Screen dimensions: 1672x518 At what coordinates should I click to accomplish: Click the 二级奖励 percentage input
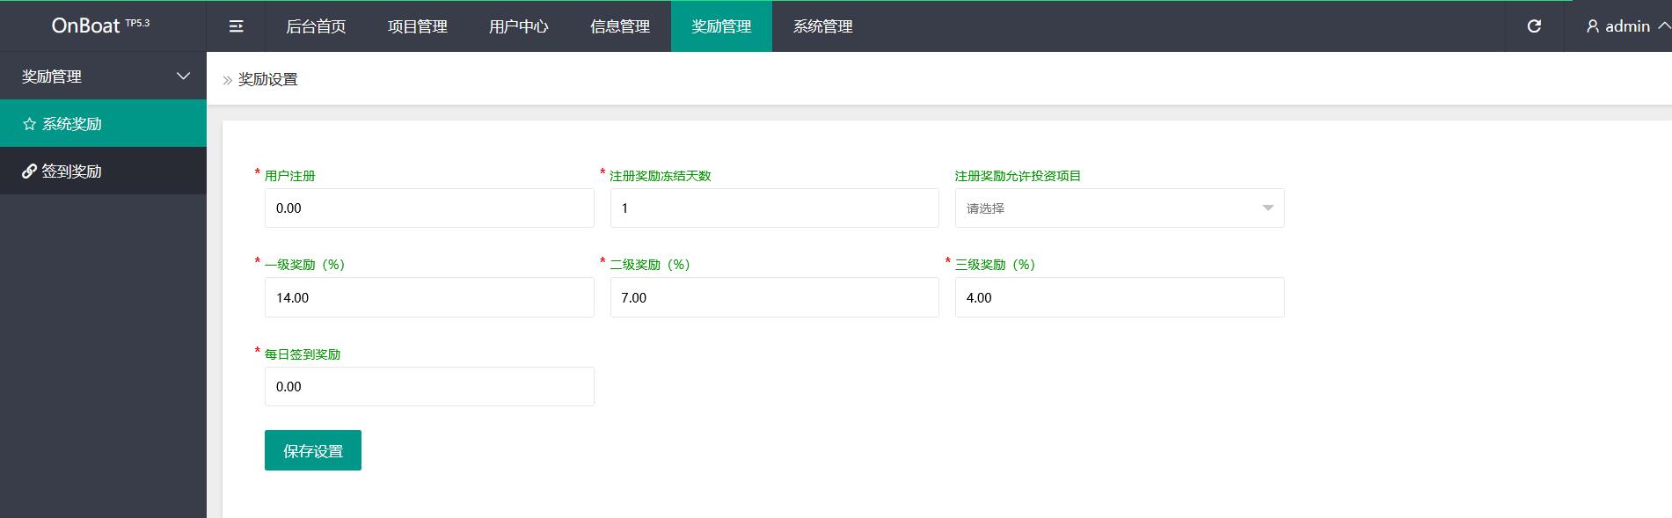pyautogui.click(x=775, y=297)
